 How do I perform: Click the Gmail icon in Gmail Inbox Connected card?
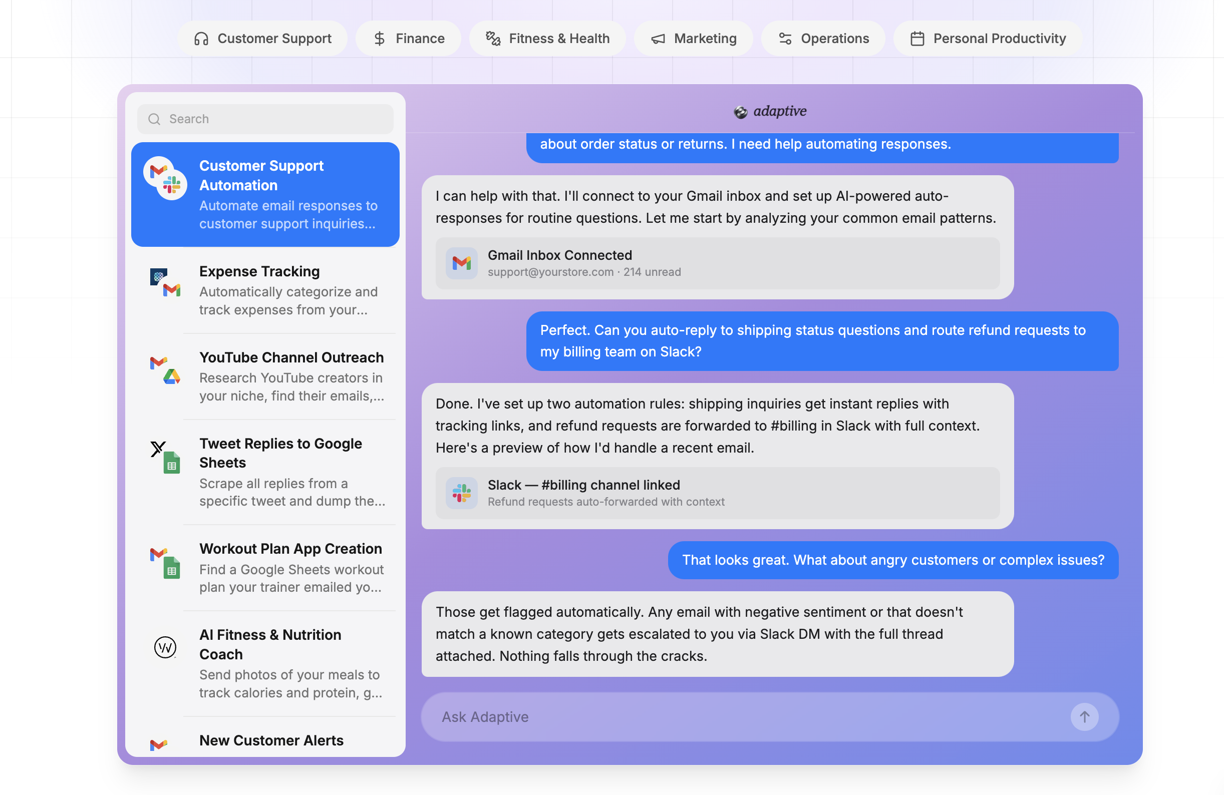(x=461, y=263)
